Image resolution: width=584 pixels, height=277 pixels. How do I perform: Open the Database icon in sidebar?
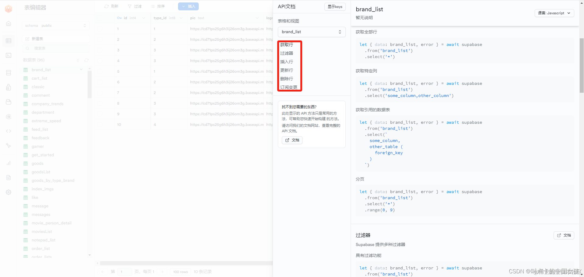(x=9, y=73)
